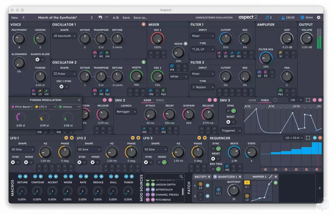Open the Sequencer -12 -> 12 st range dropdown
332x214 pixels.
294,138
